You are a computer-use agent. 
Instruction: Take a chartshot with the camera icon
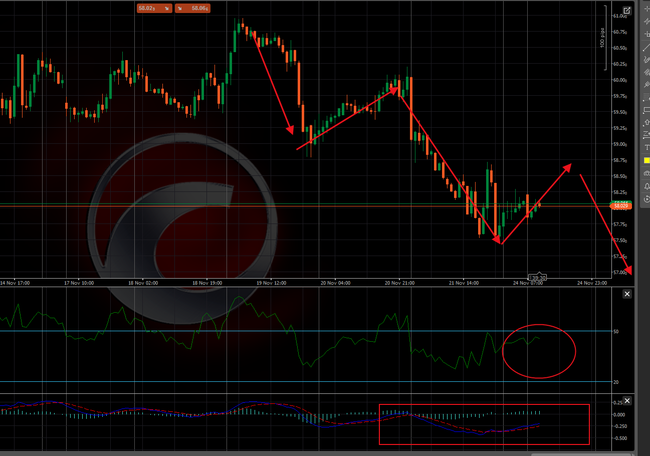coord(646,173)
